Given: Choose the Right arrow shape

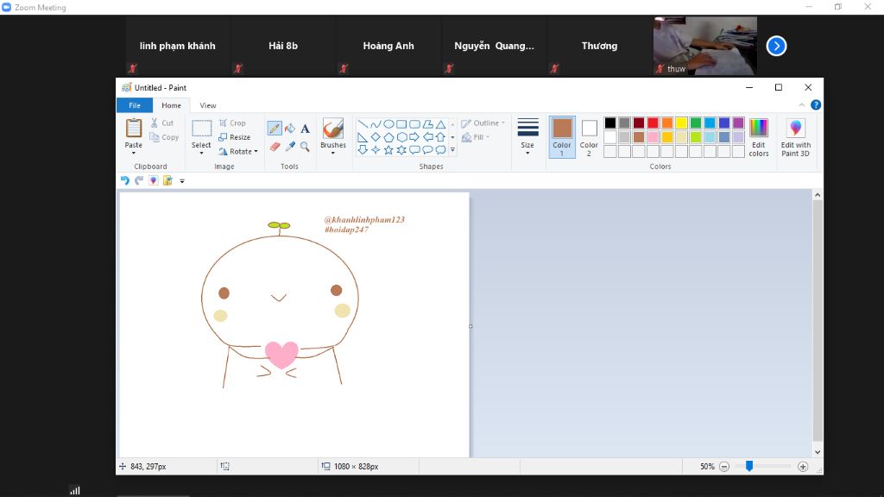Looking at the screenshot, I should (x=414, y=137).
